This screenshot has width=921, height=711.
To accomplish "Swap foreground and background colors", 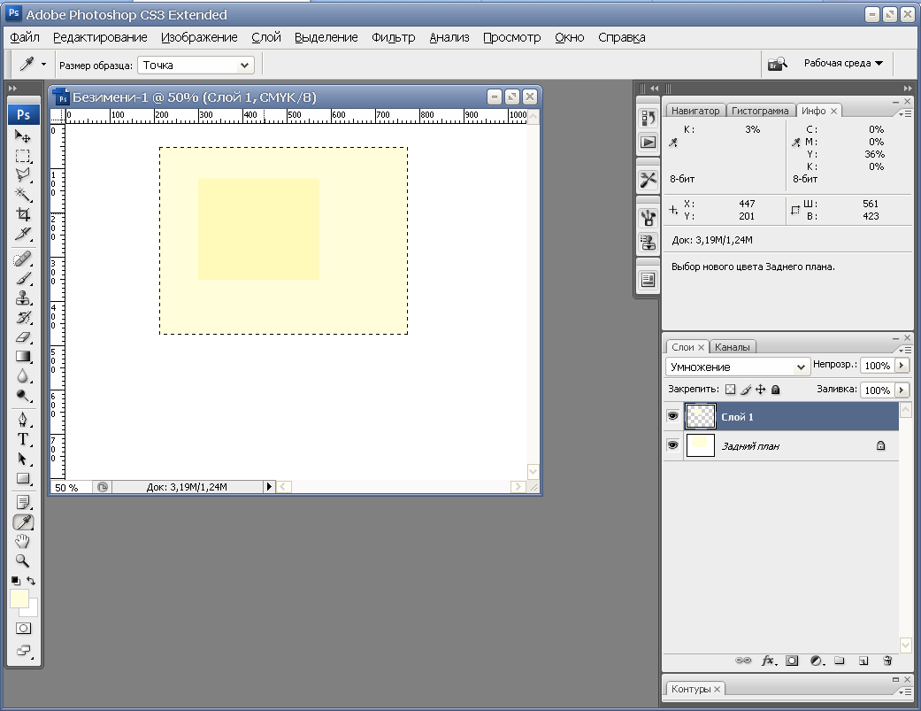I will (31, 581).
